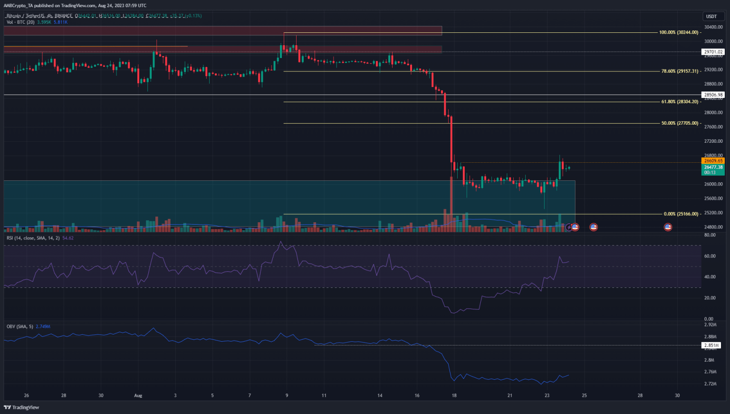Click the 50.00% (27705.00) Fibonacci level label
The image size is (730, 414).
[x=680, y=123]
